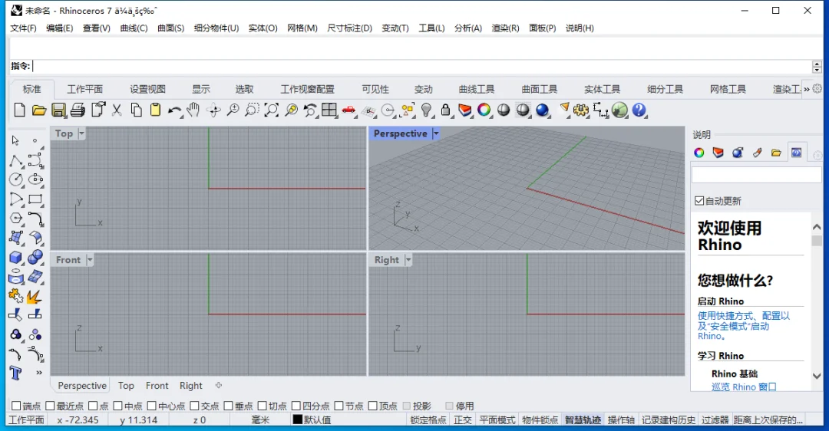This screenshot has height=431, width=829.
Task: Click the command history stepper arrows
Action: click(817, 67)
